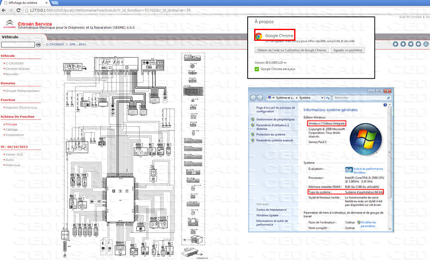Print the schema with the printer icon
Screen dimensions: 430x263
pos(426,44)
